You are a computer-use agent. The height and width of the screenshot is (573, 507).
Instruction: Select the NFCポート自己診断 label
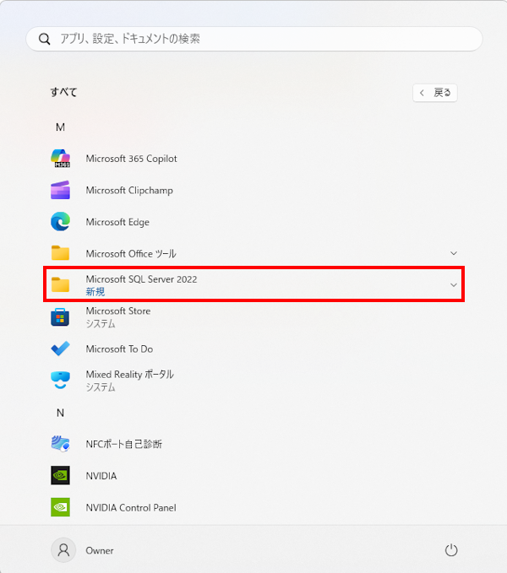123,444
